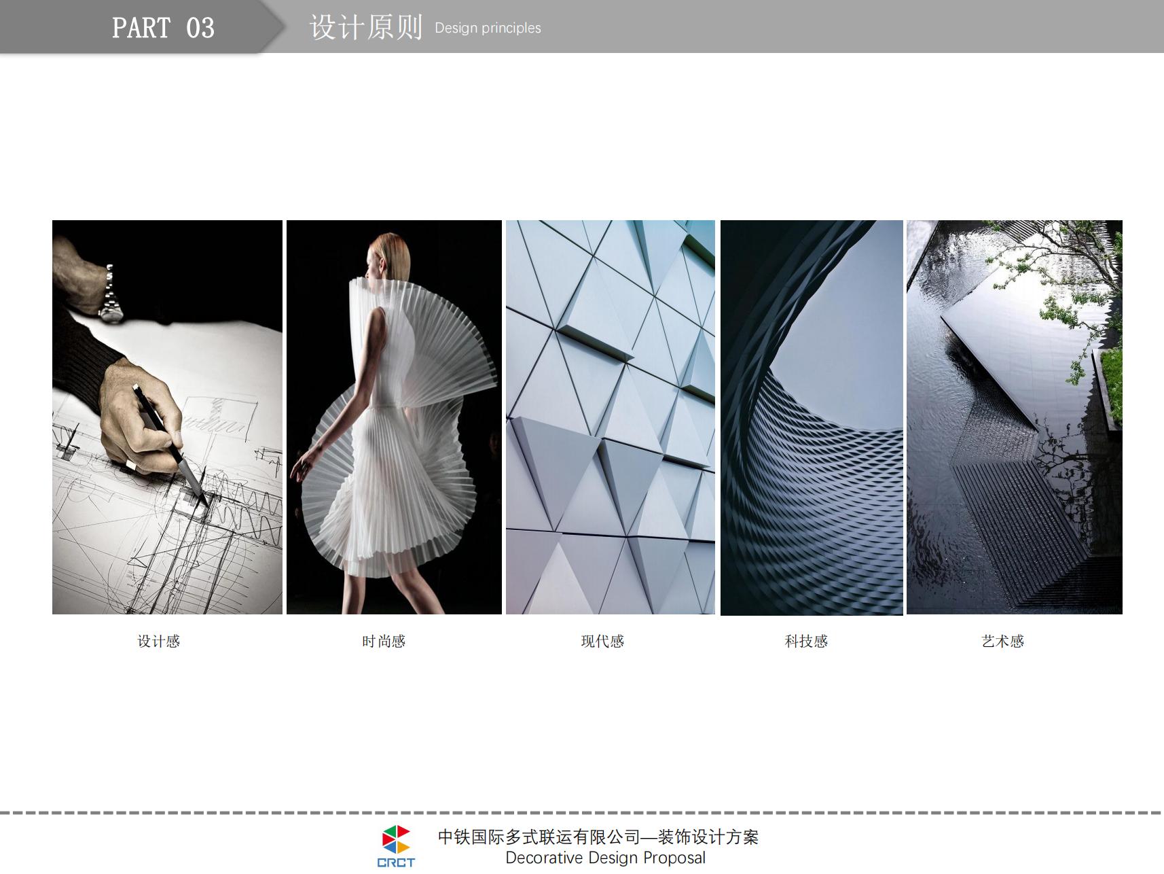This screenshot has width=1164, height=874.
Task: Click the CRCT company logo
Action: tap(395, 846)
